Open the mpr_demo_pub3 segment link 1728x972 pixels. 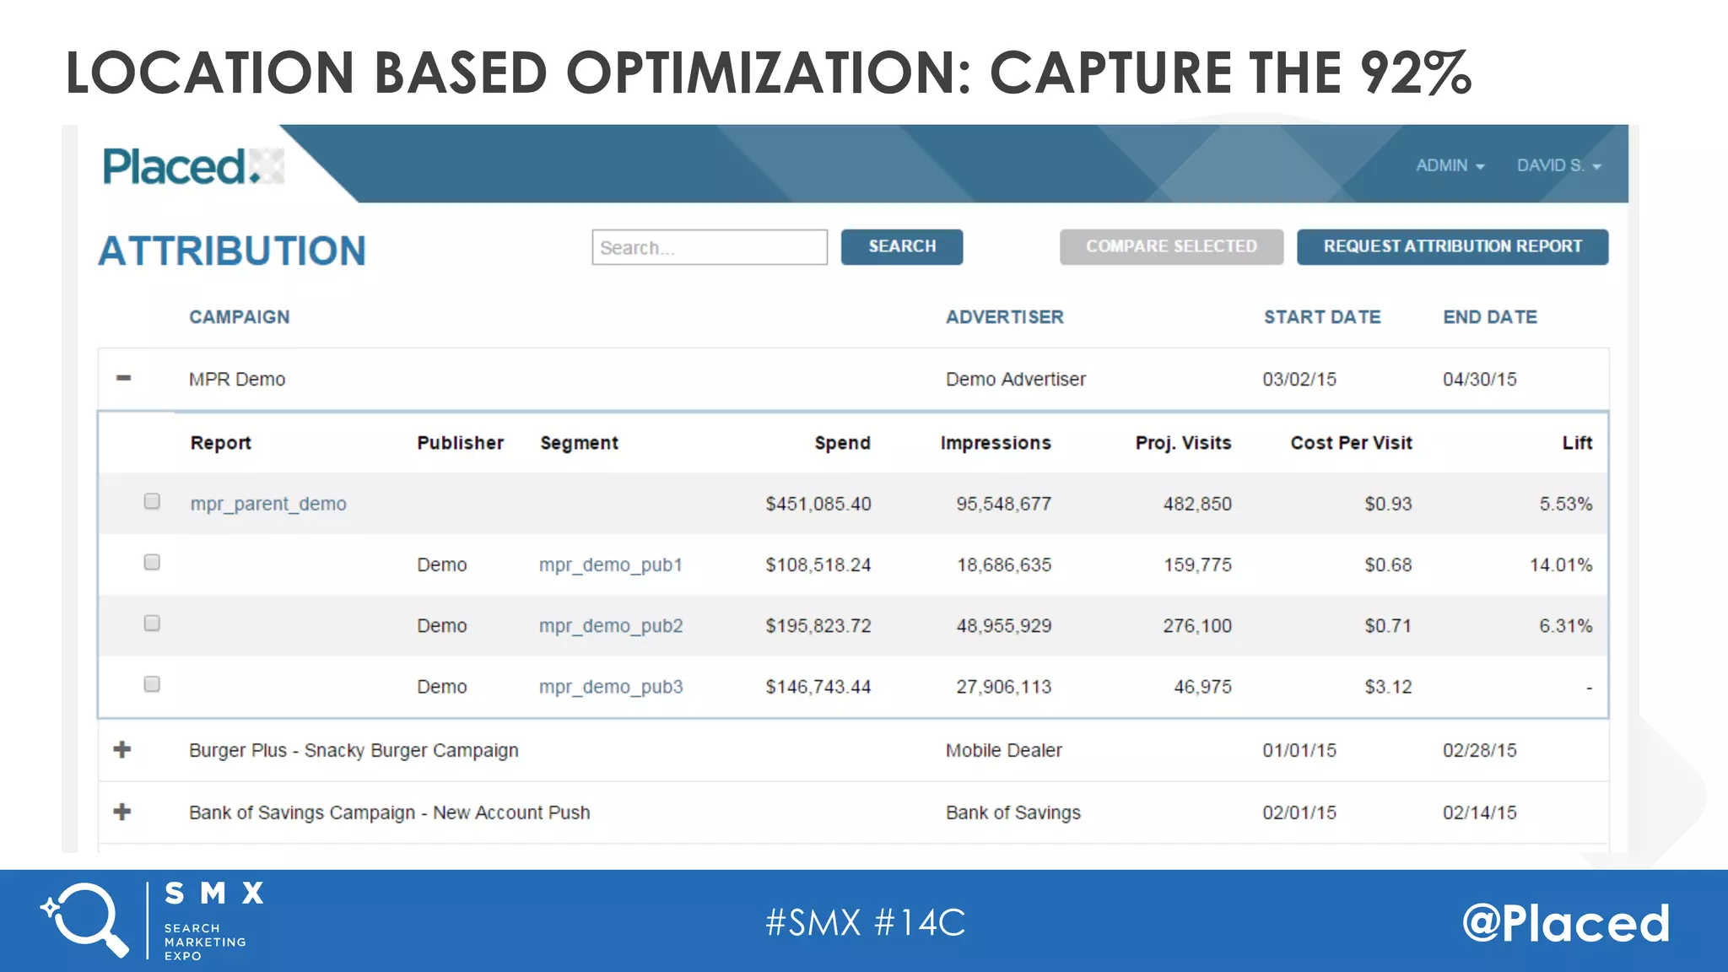(x=611, y=687)
